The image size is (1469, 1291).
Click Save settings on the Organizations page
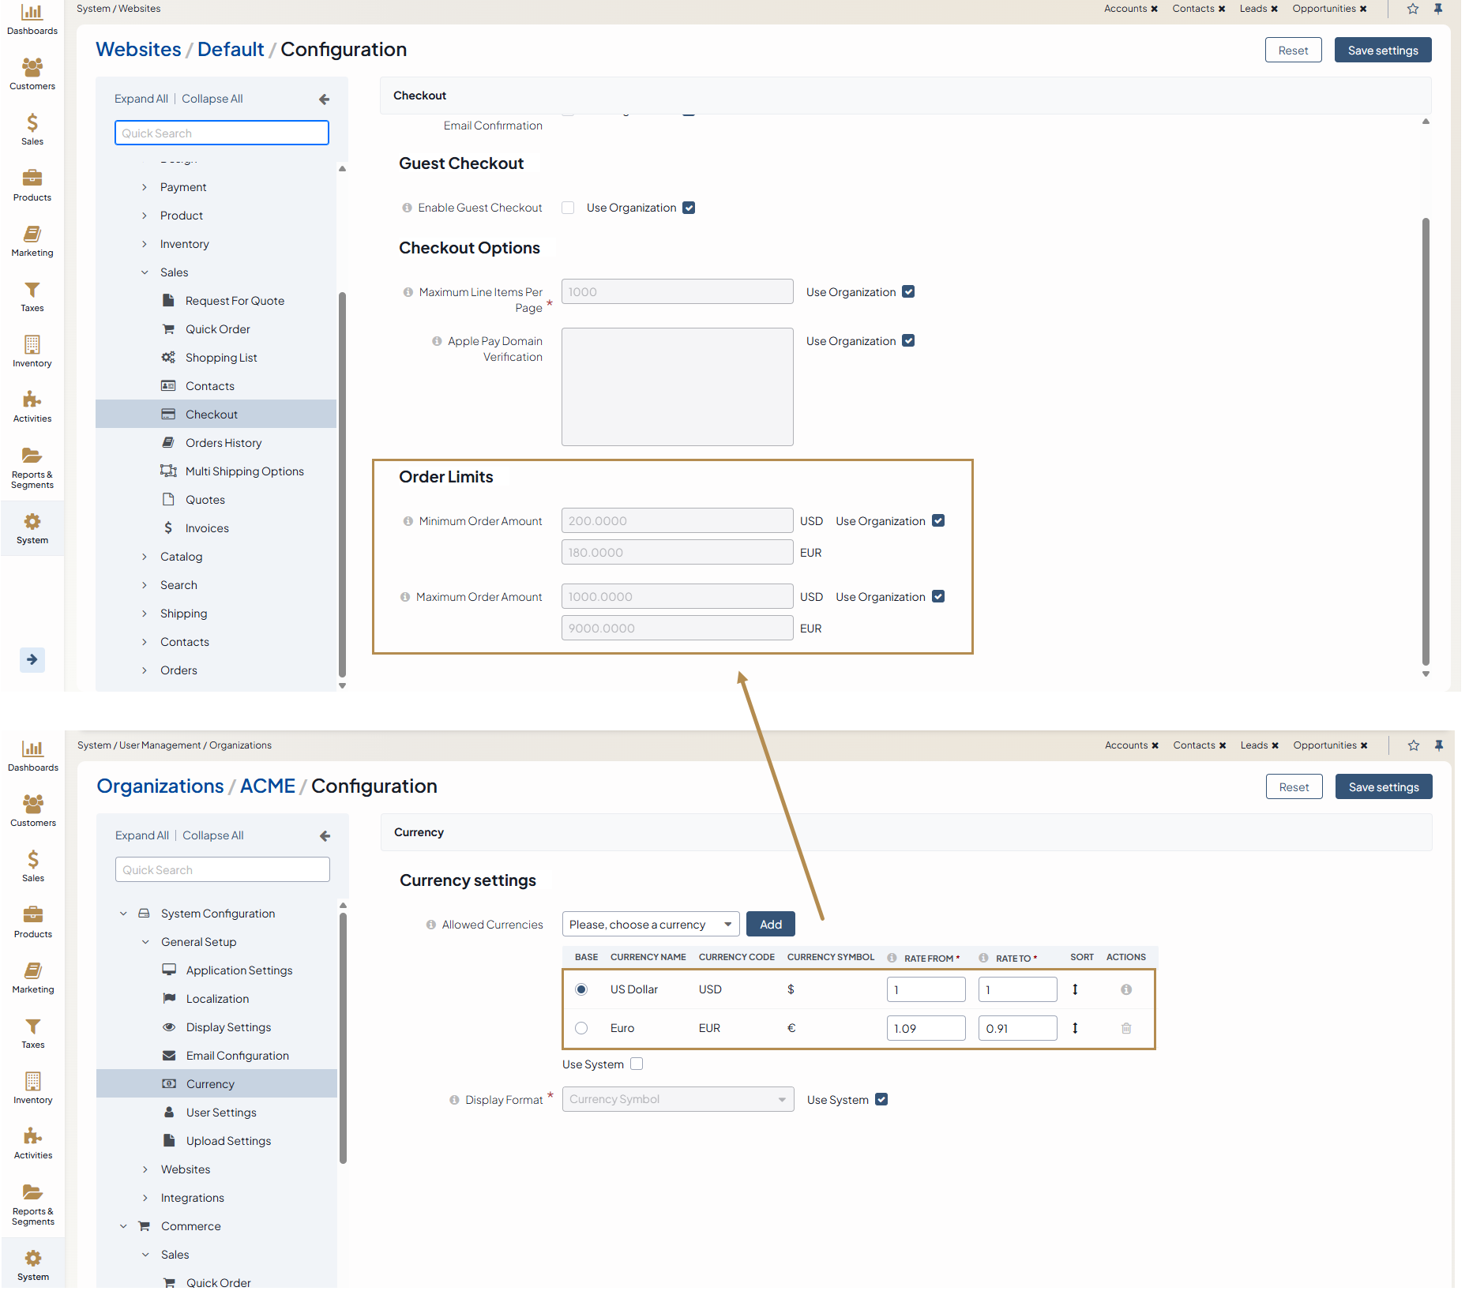pyautogui.click(x=1384, y=786)
